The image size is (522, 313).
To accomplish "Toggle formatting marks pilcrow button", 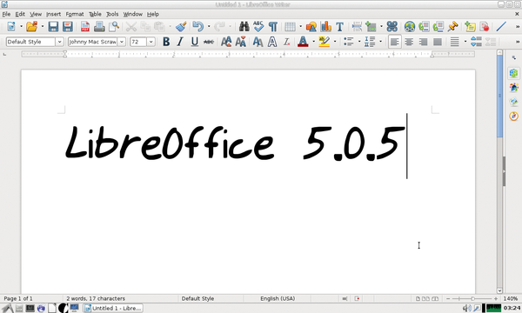I will [273, 27].
